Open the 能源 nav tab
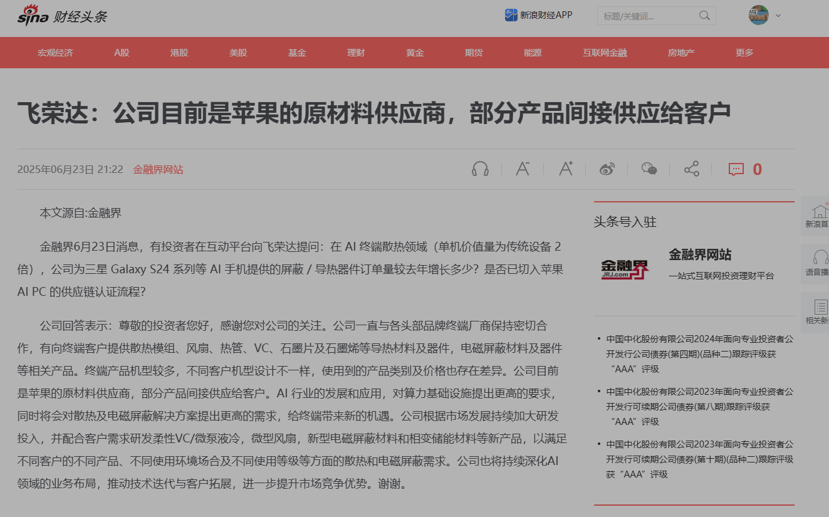829x517 pixels. [x=533, y=53]
